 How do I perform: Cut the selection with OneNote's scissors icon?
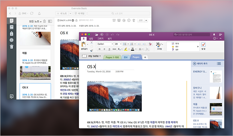[92, 43]
